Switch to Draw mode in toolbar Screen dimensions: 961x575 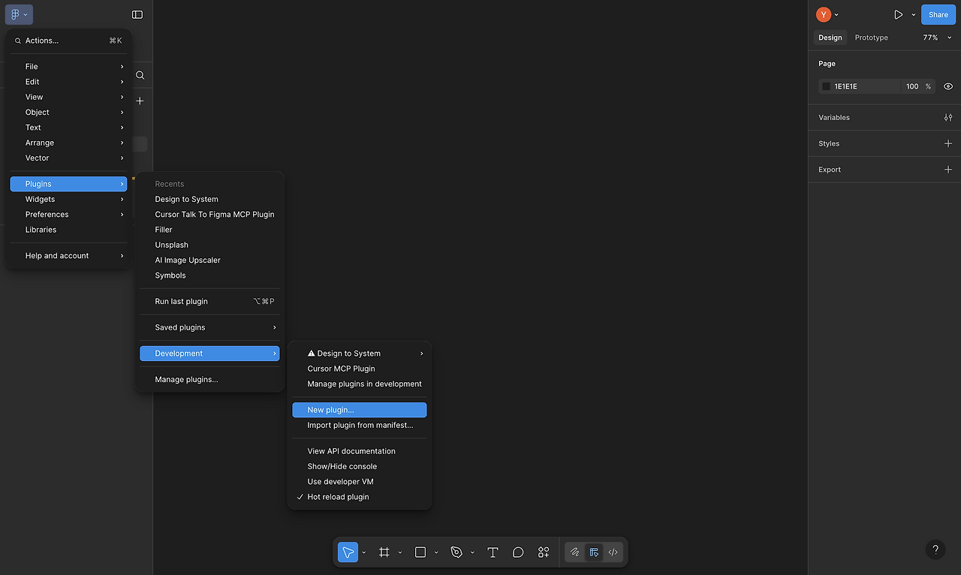tap(574, 552)
